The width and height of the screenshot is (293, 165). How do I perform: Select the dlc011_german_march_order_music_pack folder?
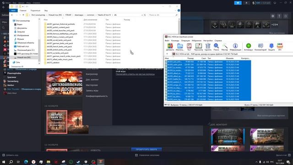click(x=62, y=56)
